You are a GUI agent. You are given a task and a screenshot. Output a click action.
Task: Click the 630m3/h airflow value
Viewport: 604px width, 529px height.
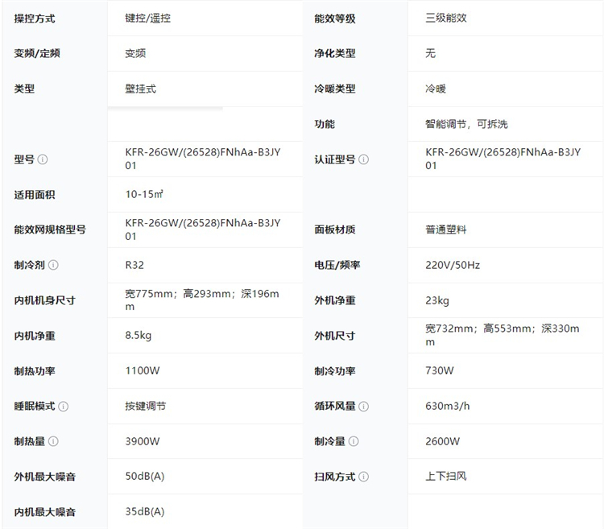coord(449,407)
